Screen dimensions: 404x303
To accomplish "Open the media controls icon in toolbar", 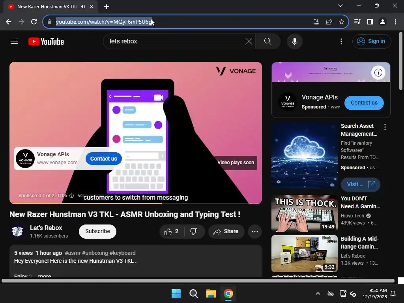I will click(x=357, y=22).
